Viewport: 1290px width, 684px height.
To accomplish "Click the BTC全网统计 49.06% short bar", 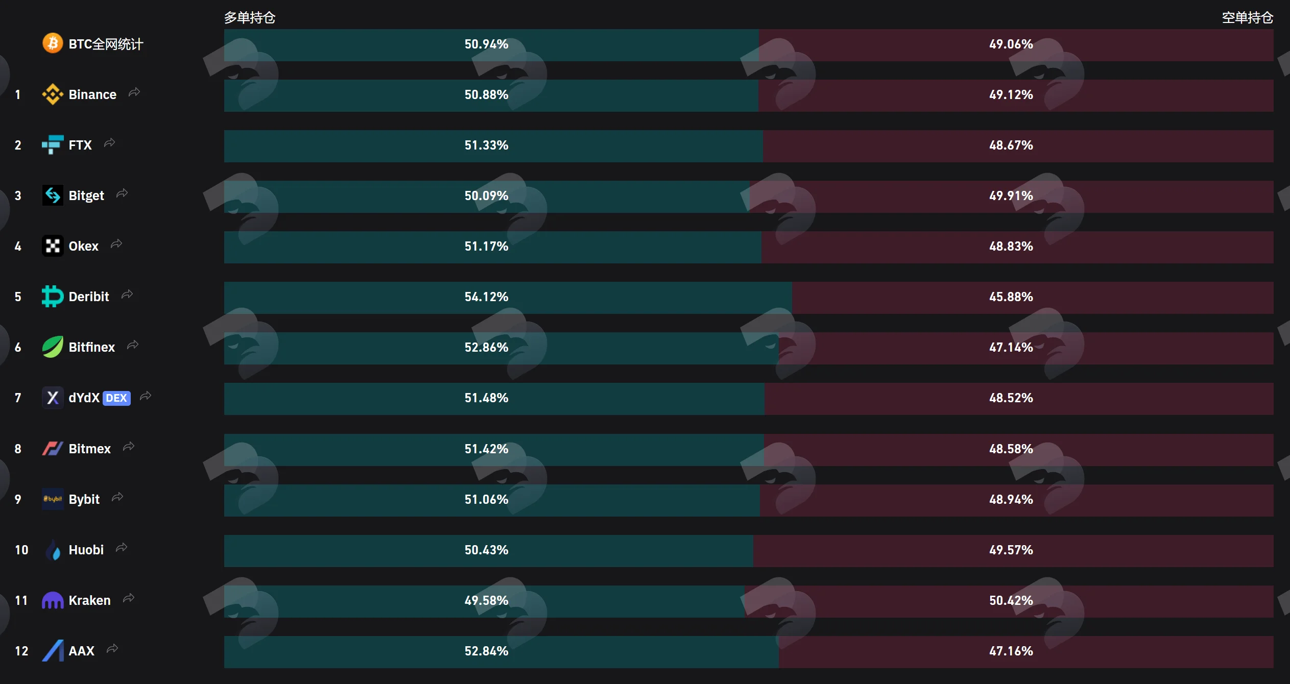I will 1016,44.
